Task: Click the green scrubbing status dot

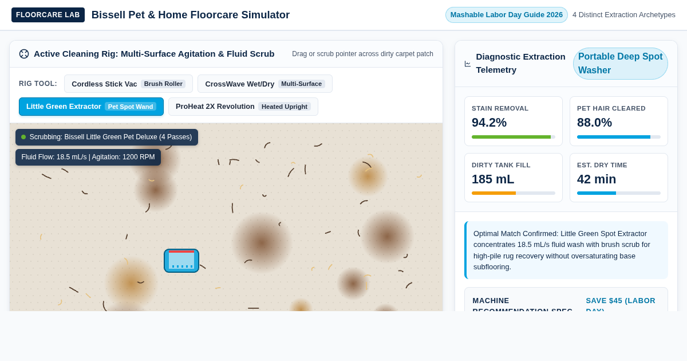Action: click(x=23, y=137)
